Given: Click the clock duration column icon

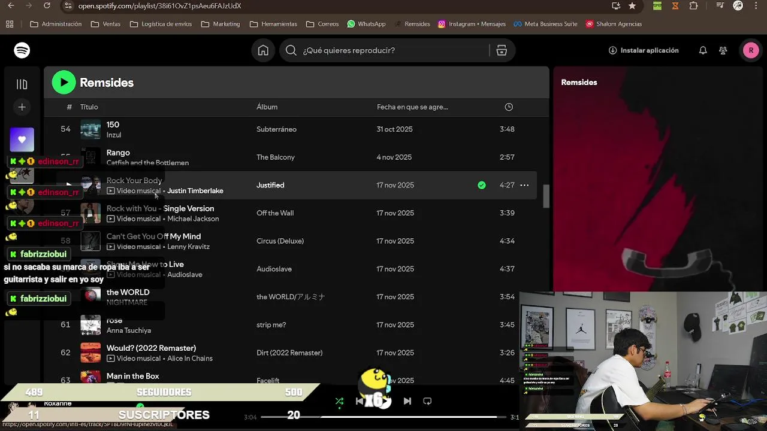Looking at the screenshot, I should click(x=509, y=107).
